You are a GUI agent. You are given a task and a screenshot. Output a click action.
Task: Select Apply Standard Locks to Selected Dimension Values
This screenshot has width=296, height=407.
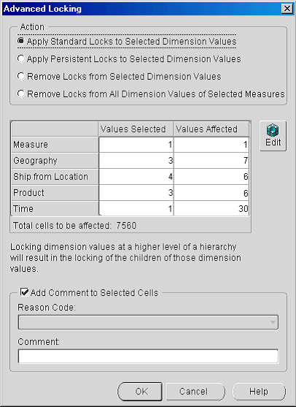pyautogui.click(x=127, y=42)
